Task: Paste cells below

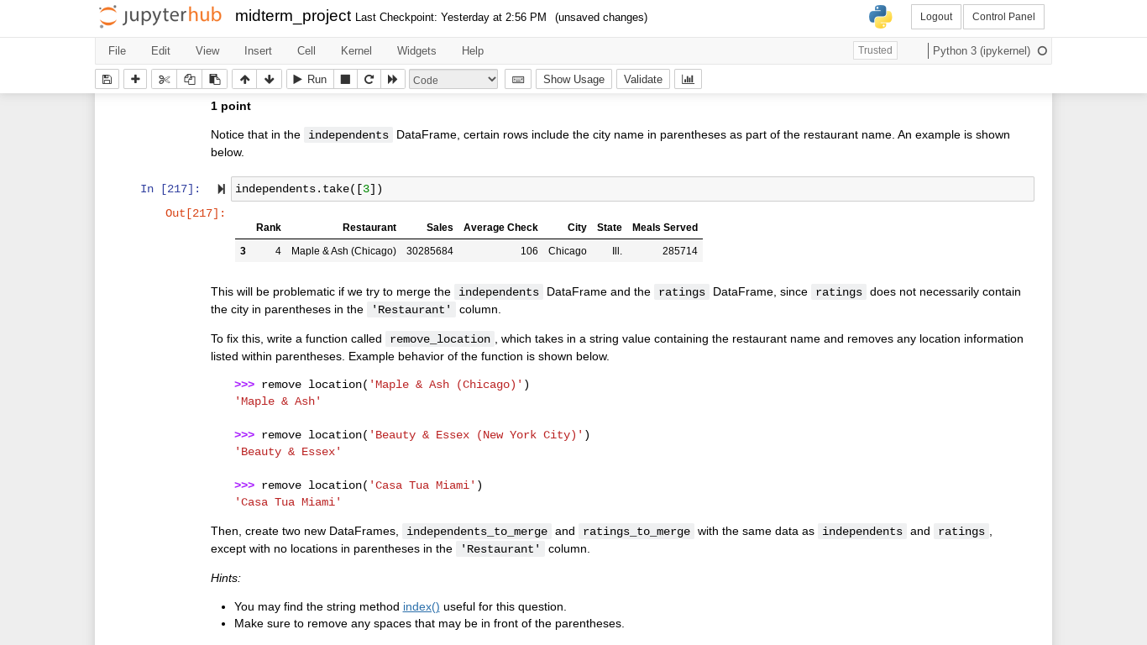Action: tap(215, 79)
